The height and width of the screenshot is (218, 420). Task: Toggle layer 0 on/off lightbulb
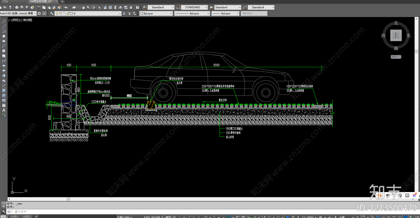click(57, 13)
